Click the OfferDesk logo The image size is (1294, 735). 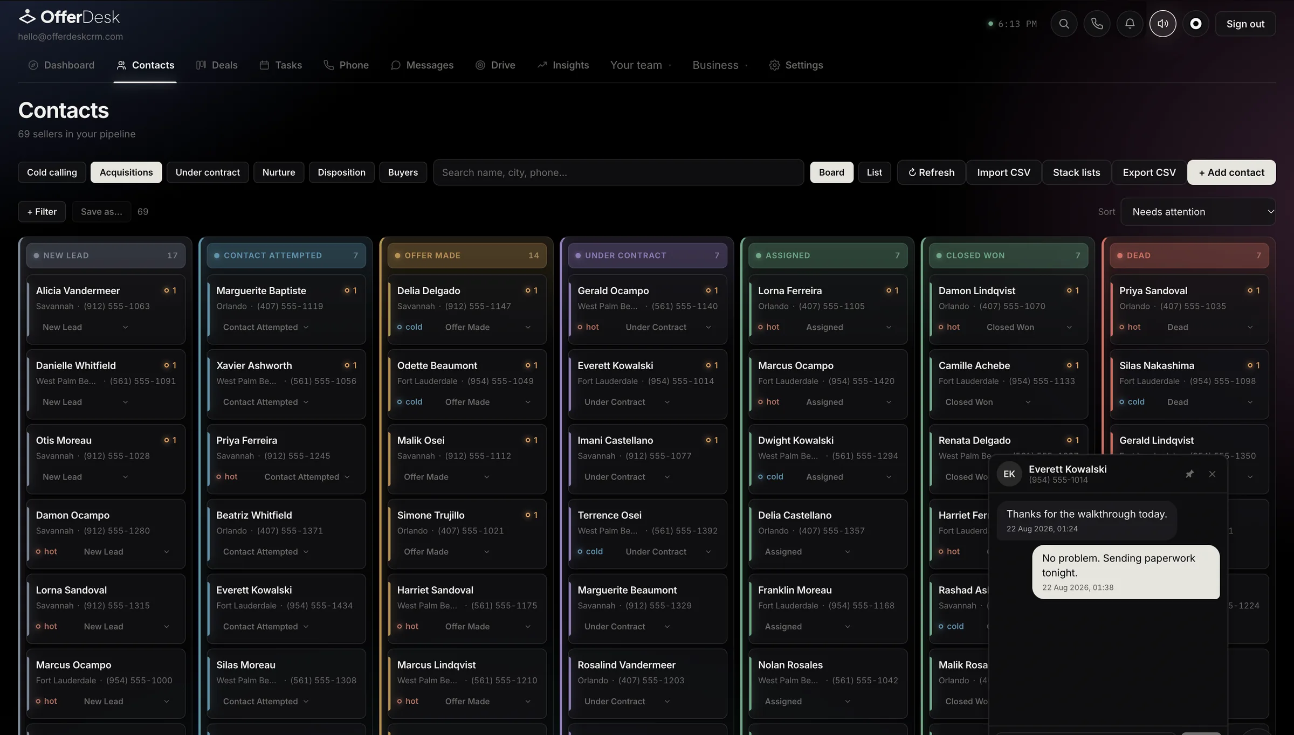coord(69,17)
